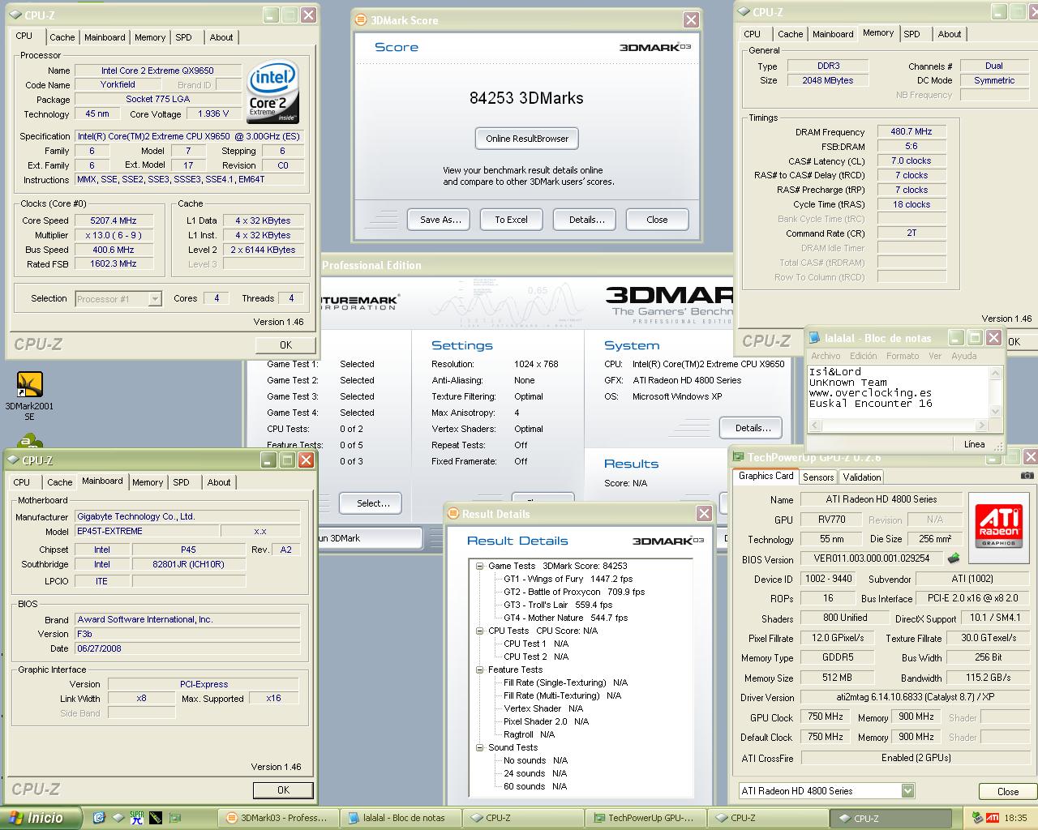
Task: Open the Ayuda menu in Notepad
Action: pos(963,356)
